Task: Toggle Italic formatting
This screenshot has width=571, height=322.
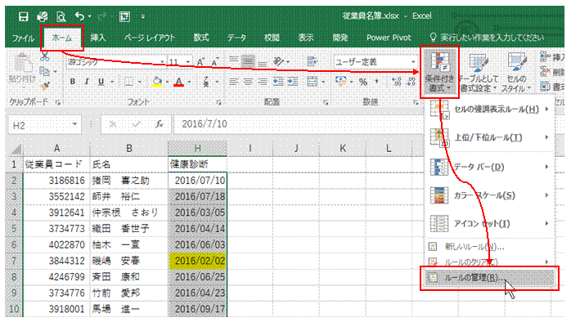Action: [x=87, y=82]
